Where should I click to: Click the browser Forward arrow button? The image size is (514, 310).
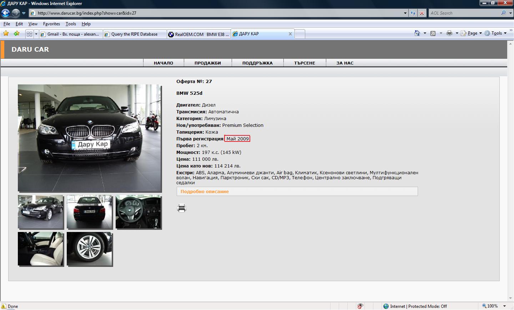click(x=16, y=13)
